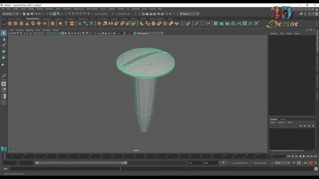Create a polygon cylinder from the shelf

[21, 23]
